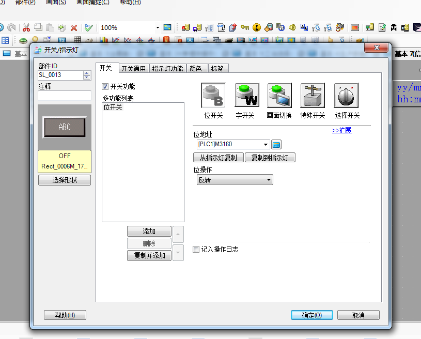Click the >>扩展 link
The width and height of the screenshot is (421, 339).
[341, 130]
